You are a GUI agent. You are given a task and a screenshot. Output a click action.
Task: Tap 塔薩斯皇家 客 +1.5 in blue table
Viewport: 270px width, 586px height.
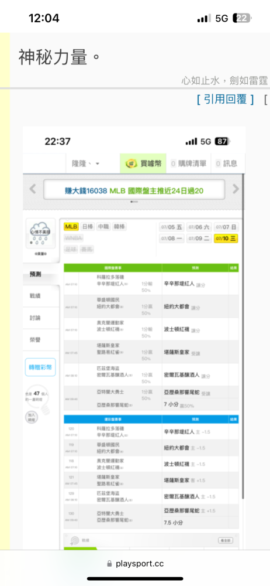(185, 481)
